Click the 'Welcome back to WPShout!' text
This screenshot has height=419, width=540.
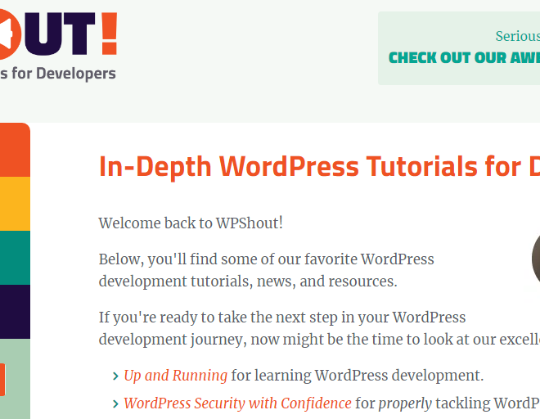(191, 223)
